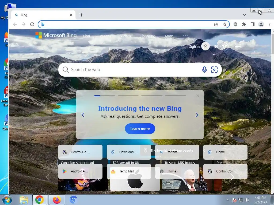Screen dimensions: 274x205
Task: Click the browser back arrow
Action: point(15,24)
